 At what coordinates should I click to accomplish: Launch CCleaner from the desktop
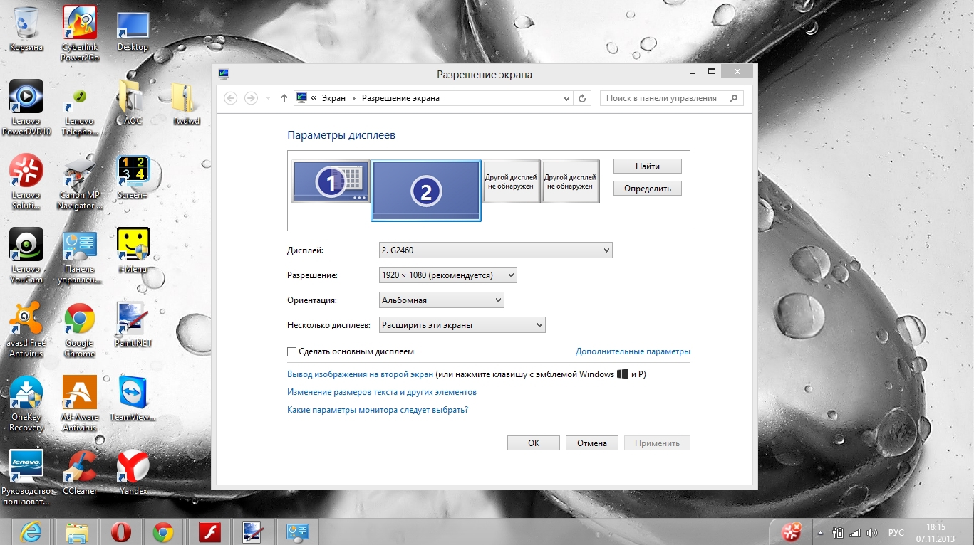[x=80, y=472]
